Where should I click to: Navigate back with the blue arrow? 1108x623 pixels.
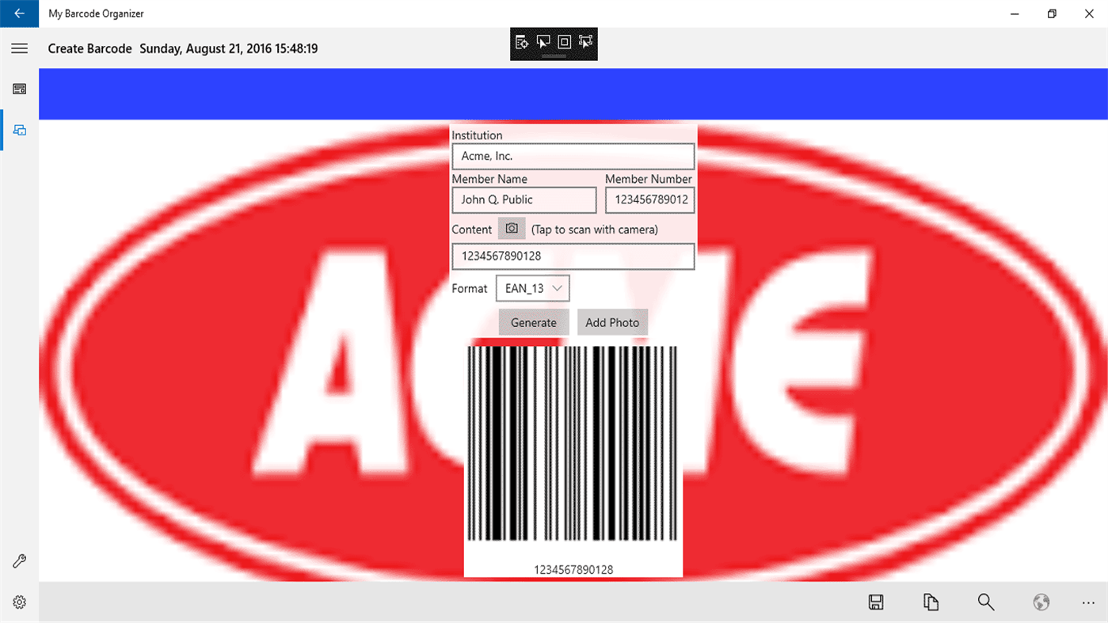(19, 13)
